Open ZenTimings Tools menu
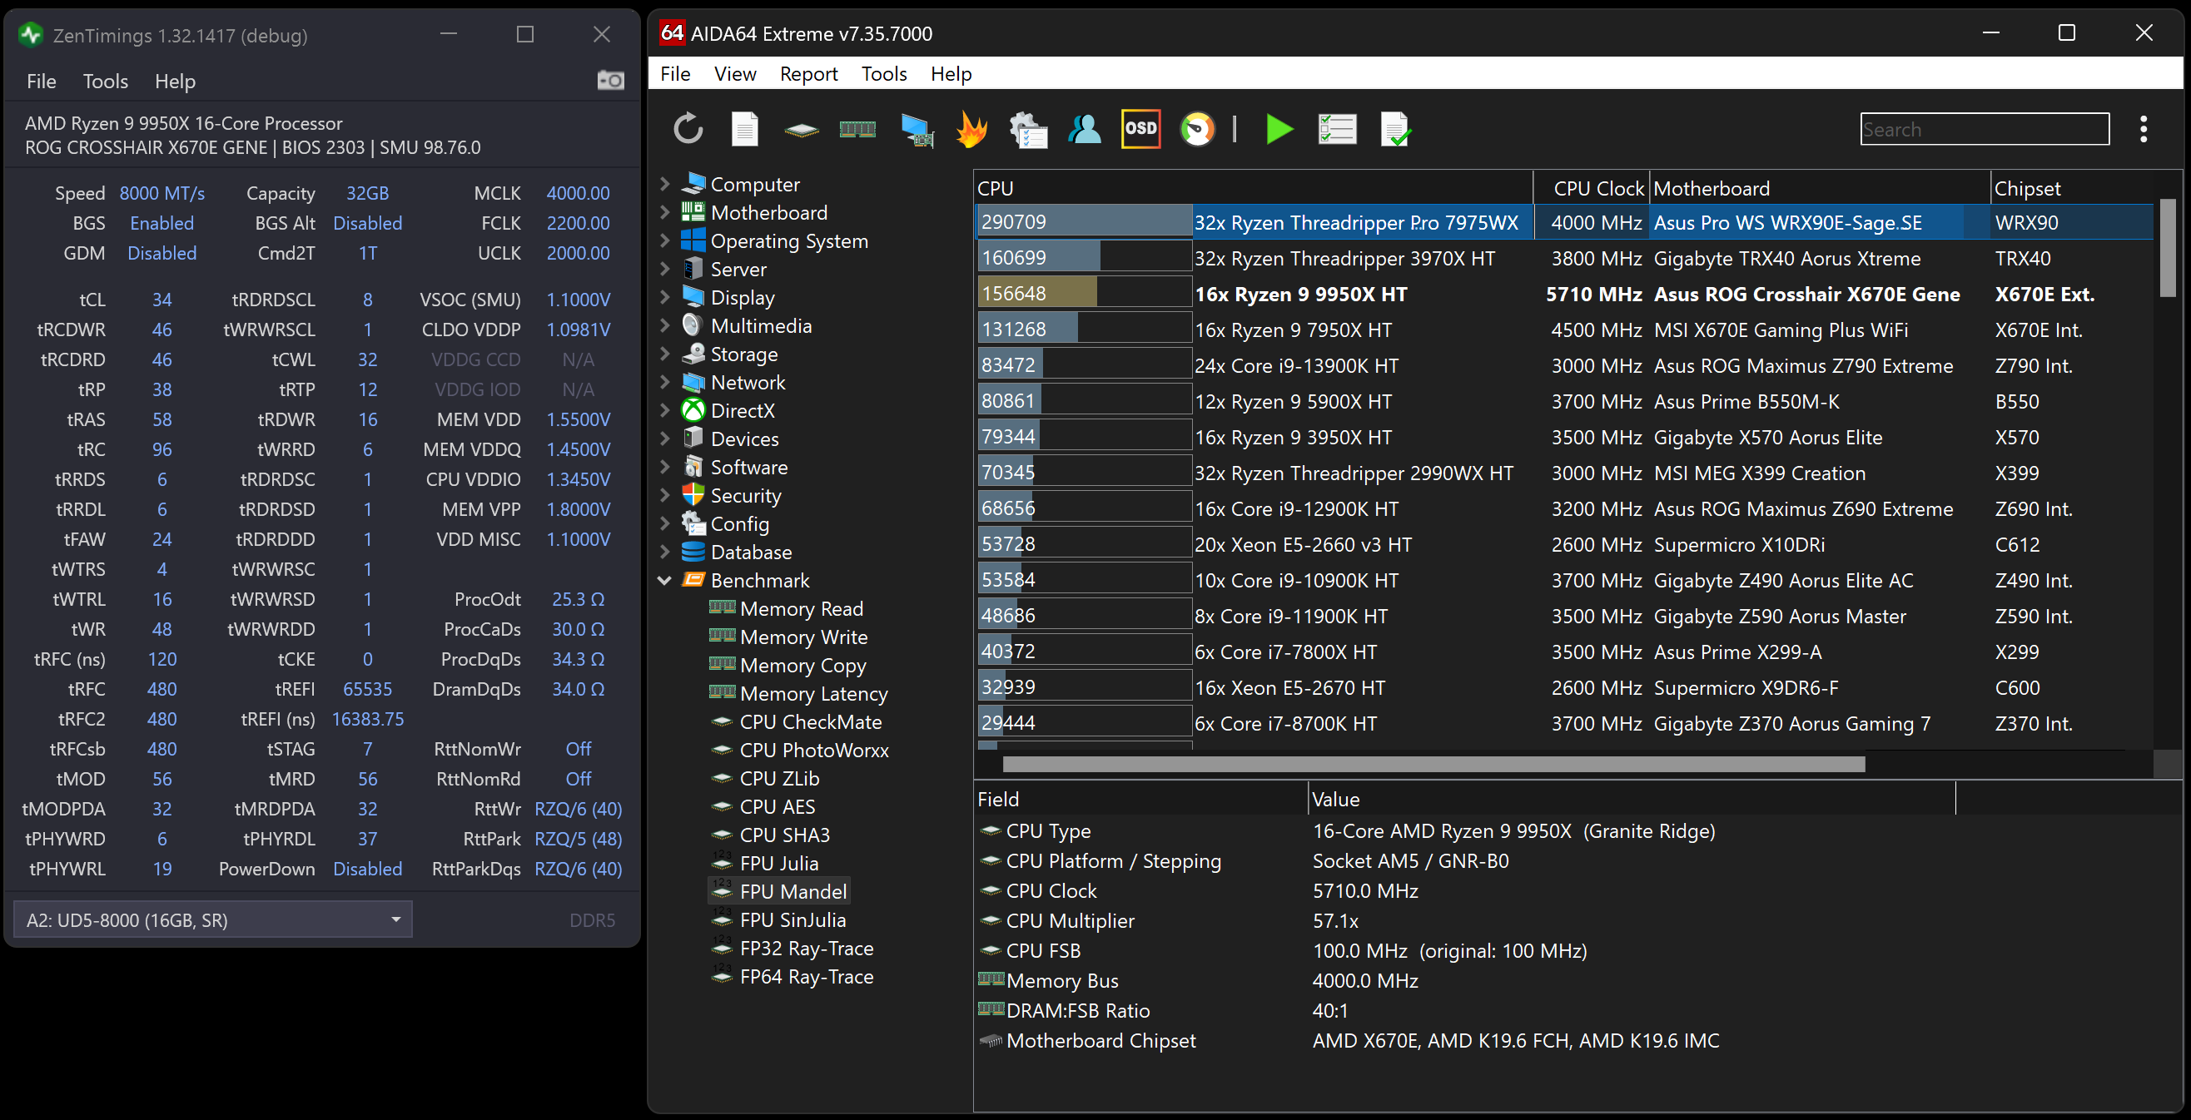 pos(105,81)
